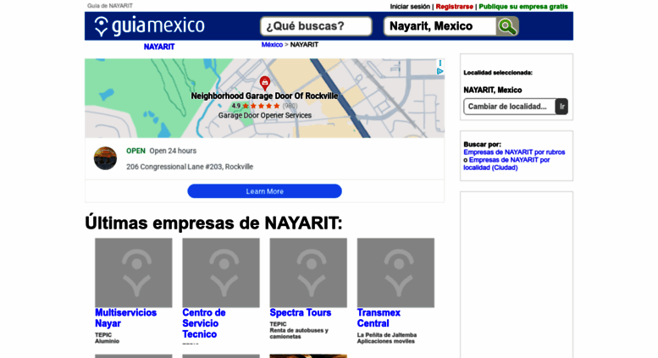Viewport: 658px width, 358px height.
Task: Click the 206 Congressional Lane address
Action: coord(190,167)
